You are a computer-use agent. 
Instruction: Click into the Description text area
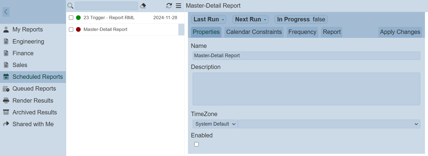coord(306,89)
